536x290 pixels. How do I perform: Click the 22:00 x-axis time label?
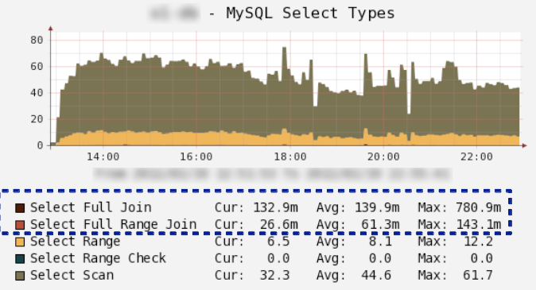(x=476, y=157)
